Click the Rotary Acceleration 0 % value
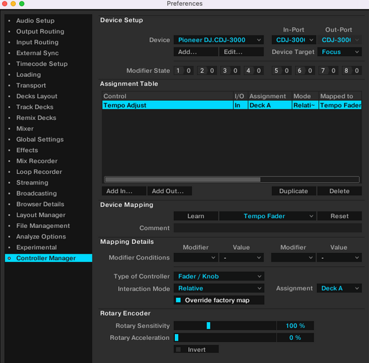The height and width of the screenshot is (363, 369). pyautogui.click(x=295, y=338)
